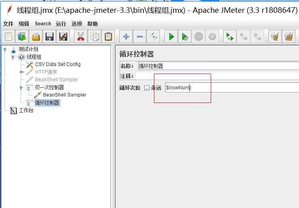Select the 循环控制器 tree item
299x208 pixels.
(47, 103)
